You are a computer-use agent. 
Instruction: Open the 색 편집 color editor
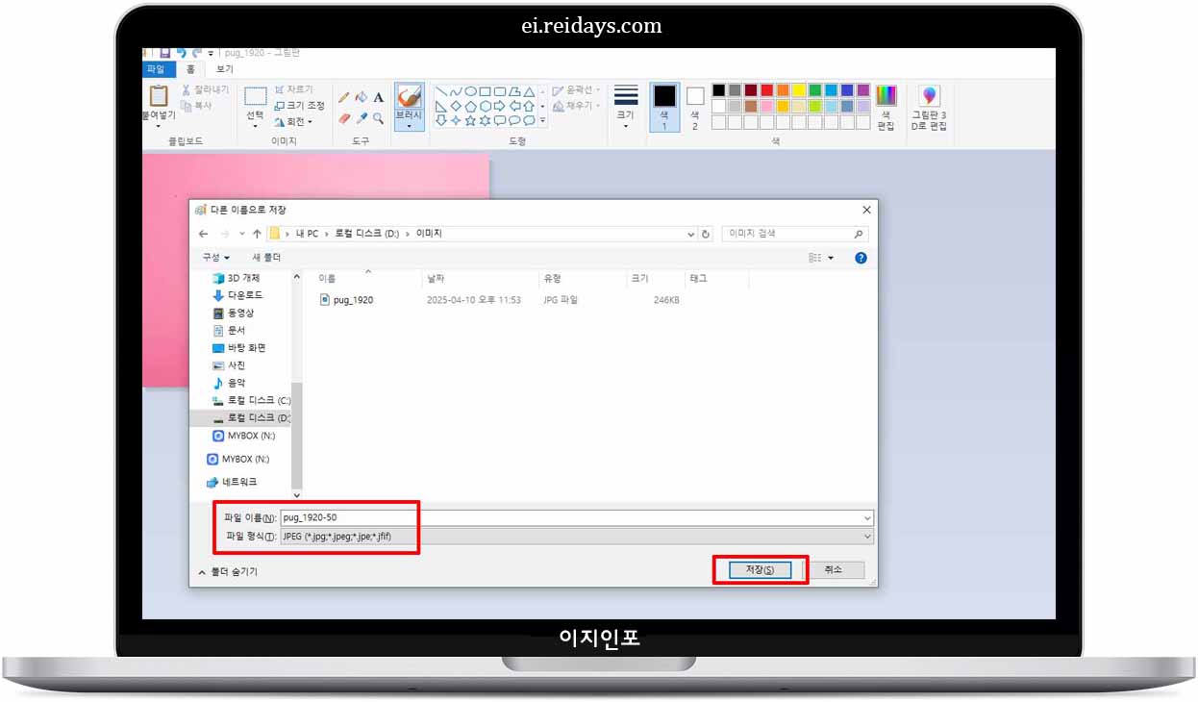pyautogui.click(x=885, y=106)
